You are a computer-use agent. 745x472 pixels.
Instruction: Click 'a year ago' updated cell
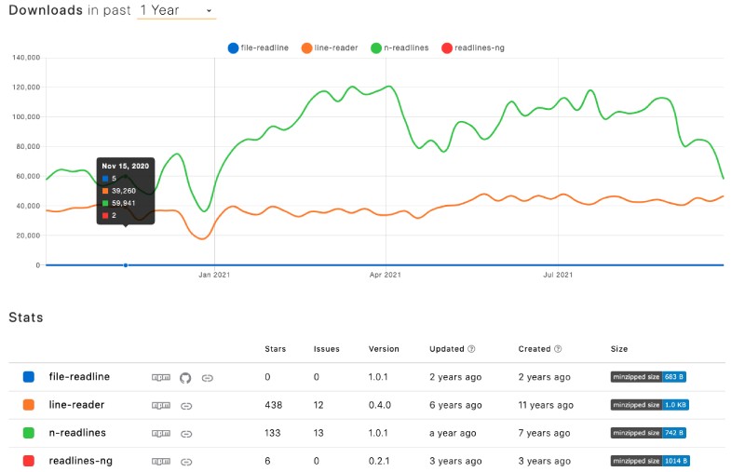(x=453, y=433)
